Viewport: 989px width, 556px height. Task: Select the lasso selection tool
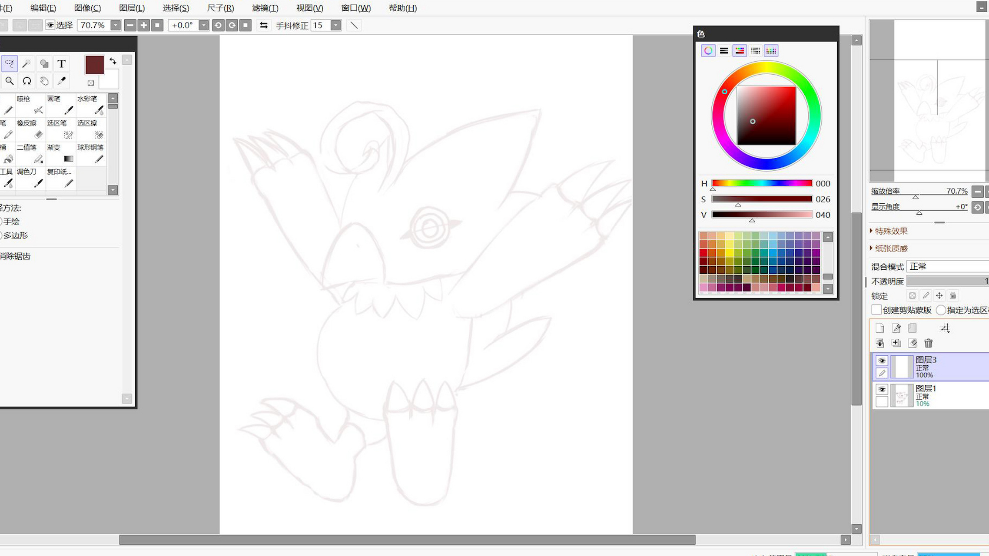(x=9, y=64)
